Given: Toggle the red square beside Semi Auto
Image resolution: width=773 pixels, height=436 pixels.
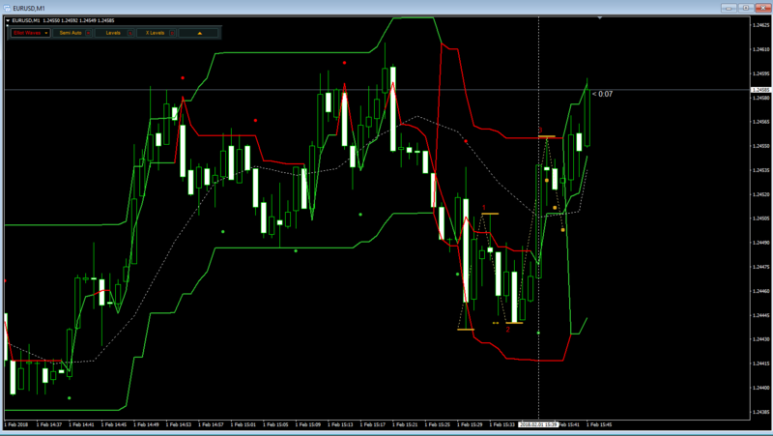Looking at the screenshot, I should [x=88, y=33].
